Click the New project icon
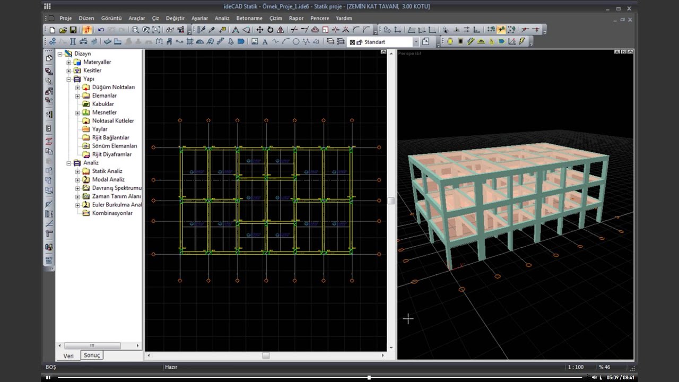679x382 pixels. [x=53, y=30]
